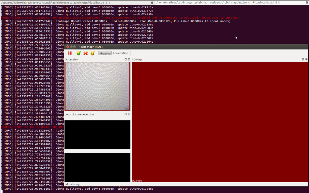Click the upper loop closure image area
309x193 pixels.
pyautogui.click(x=97, y=135)
